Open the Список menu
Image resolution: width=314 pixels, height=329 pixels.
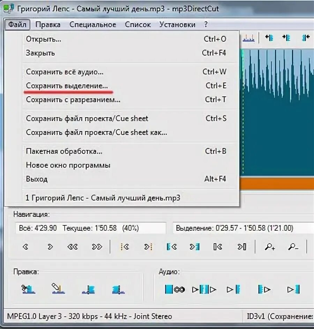[138, 24]
